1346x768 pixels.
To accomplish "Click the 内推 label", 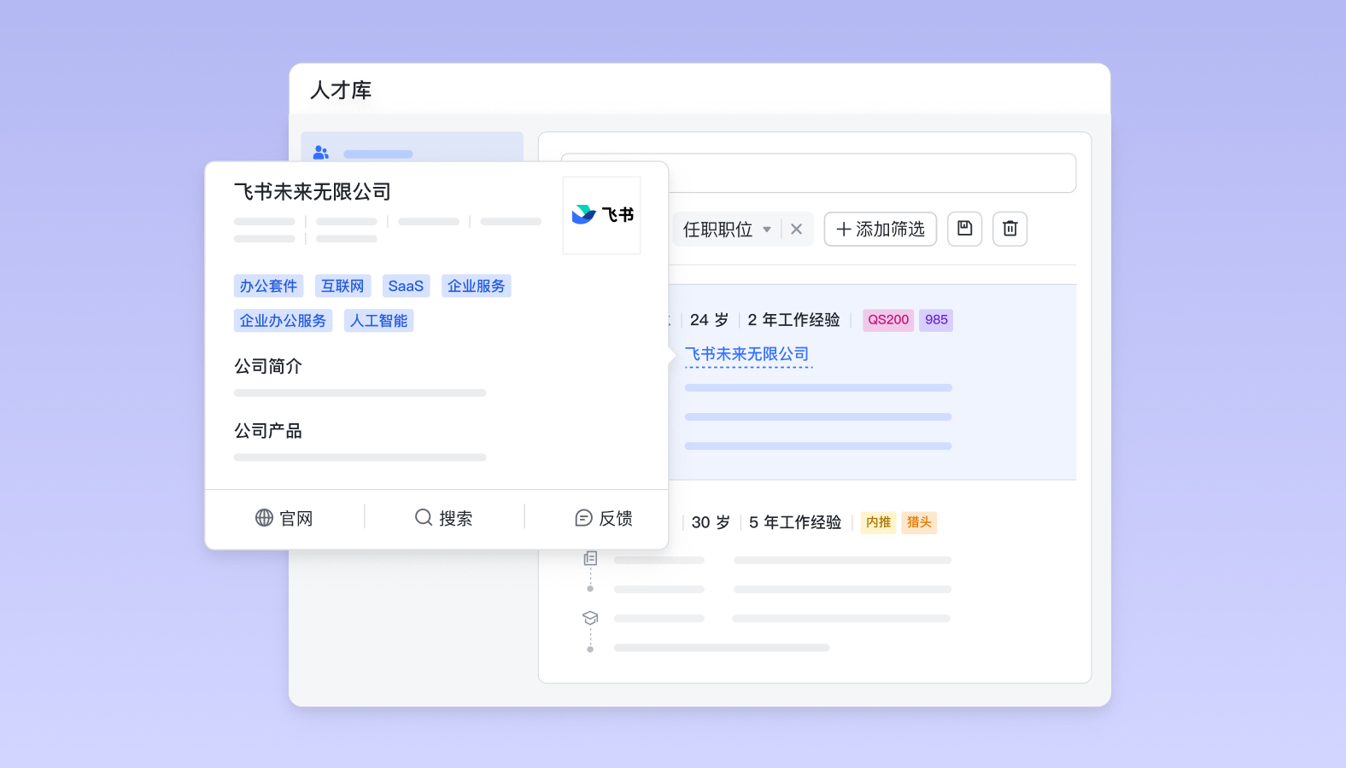I will [x=878, y=522].
